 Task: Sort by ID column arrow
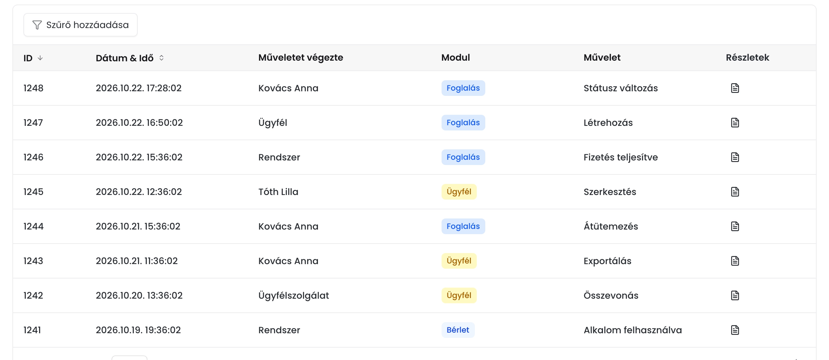point(40,58)
